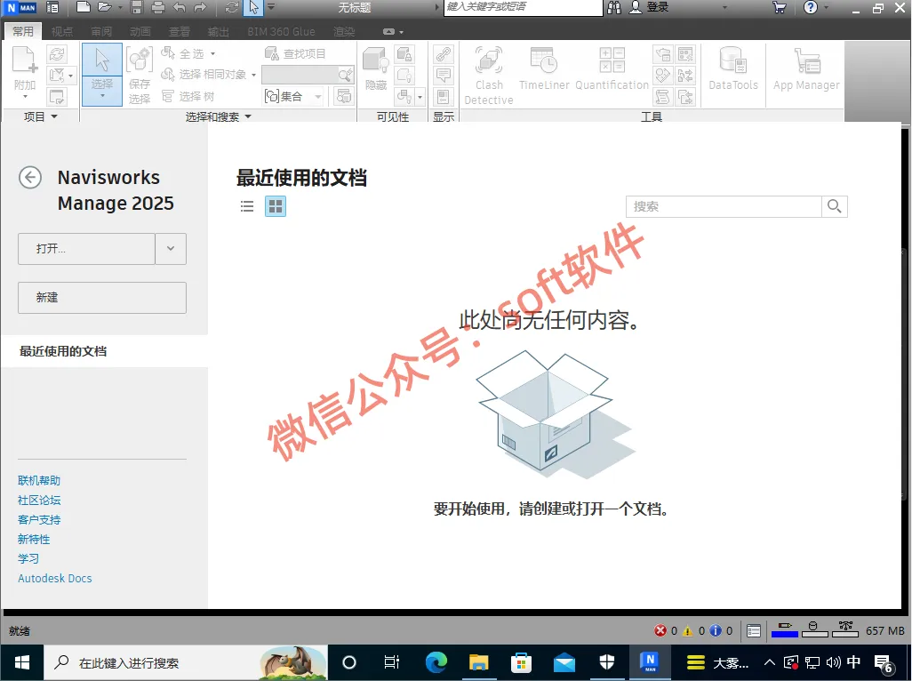This screenshot has height=681, width=912.
Task: Click the binoculars search icon
Action: [614, 8]
